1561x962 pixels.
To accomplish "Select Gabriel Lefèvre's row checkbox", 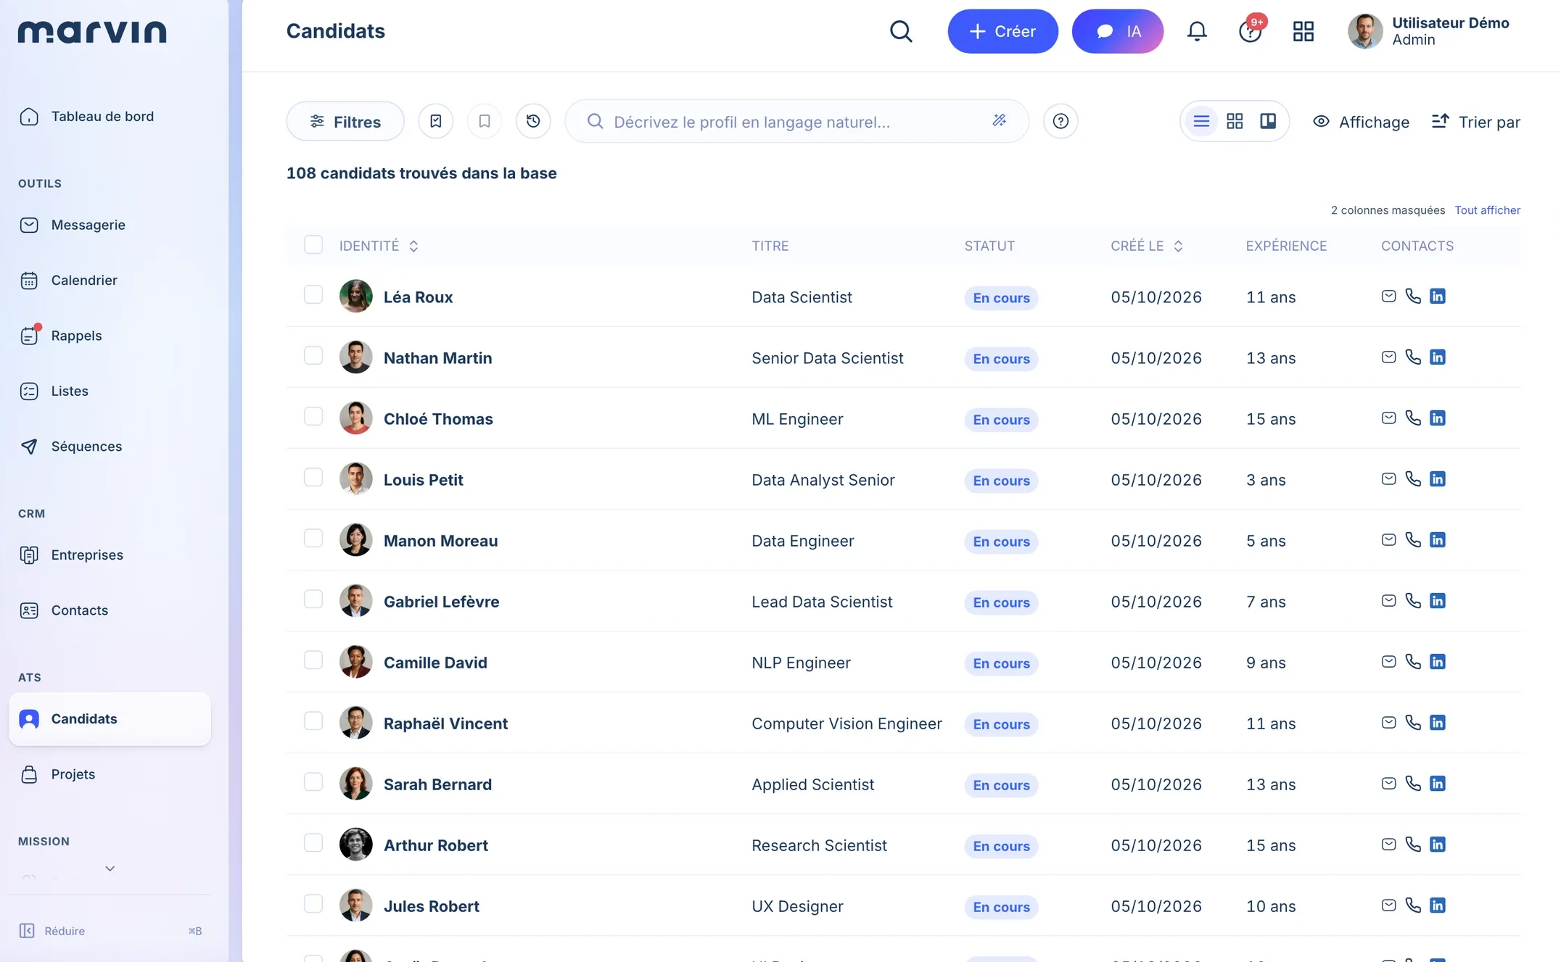I will [313, 599].
